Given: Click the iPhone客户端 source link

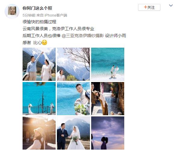Looking at the screenshot, I should point(56,15).
